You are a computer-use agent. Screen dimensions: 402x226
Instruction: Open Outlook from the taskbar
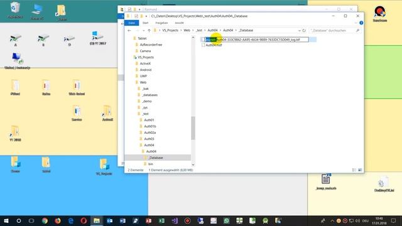(x=109, y=220)
